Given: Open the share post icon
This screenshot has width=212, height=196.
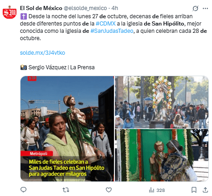Looking at the screenshot, I should point(205,190).
